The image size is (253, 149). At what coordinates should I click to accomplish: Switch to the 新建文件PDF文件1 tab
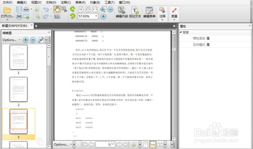pyautogui.click(x=15, y=26)
